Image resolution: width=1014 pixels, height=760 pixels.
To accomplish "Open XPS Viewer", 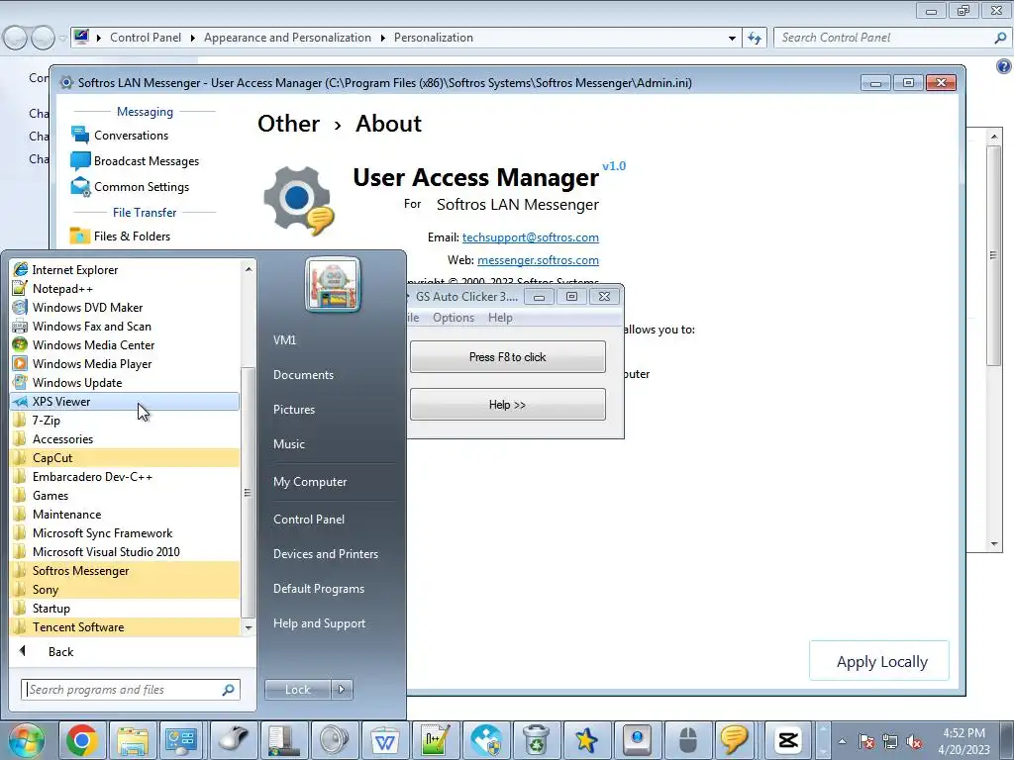I will tap(125, 402).
